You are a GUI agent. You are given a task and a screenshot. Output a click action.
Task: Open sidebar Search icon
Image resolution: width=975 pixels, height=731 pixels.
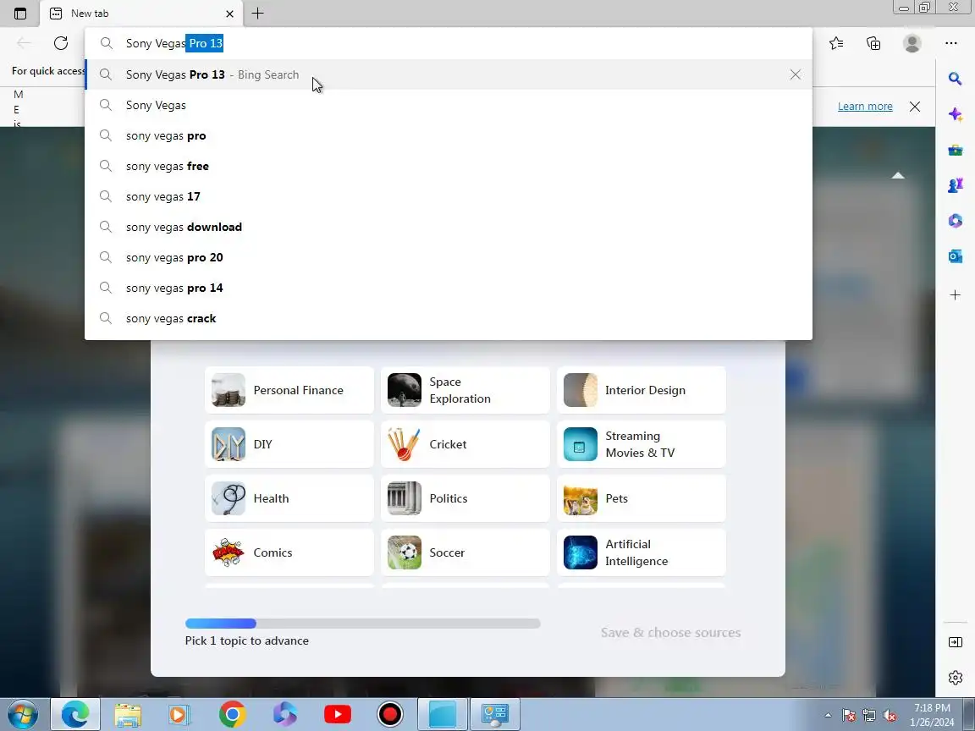click(955, 79)
